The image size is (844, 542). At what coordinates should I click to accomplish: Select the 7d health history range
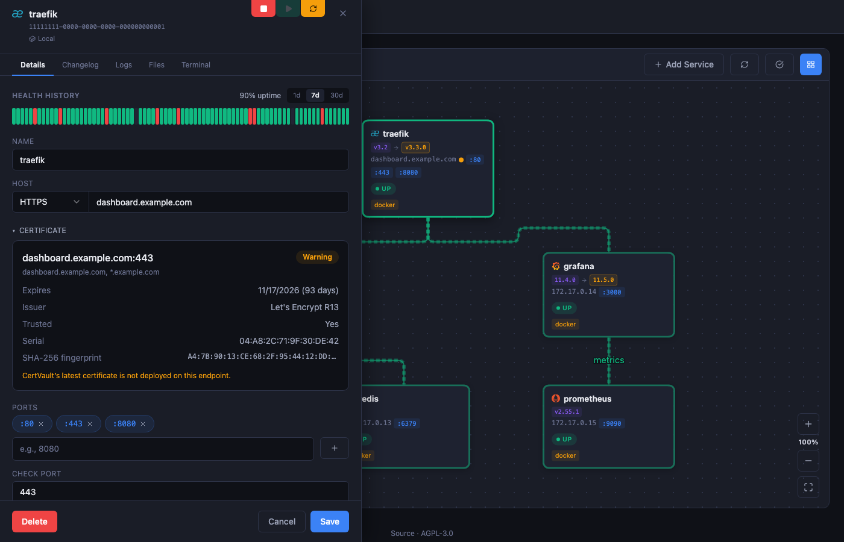point(315,95)
